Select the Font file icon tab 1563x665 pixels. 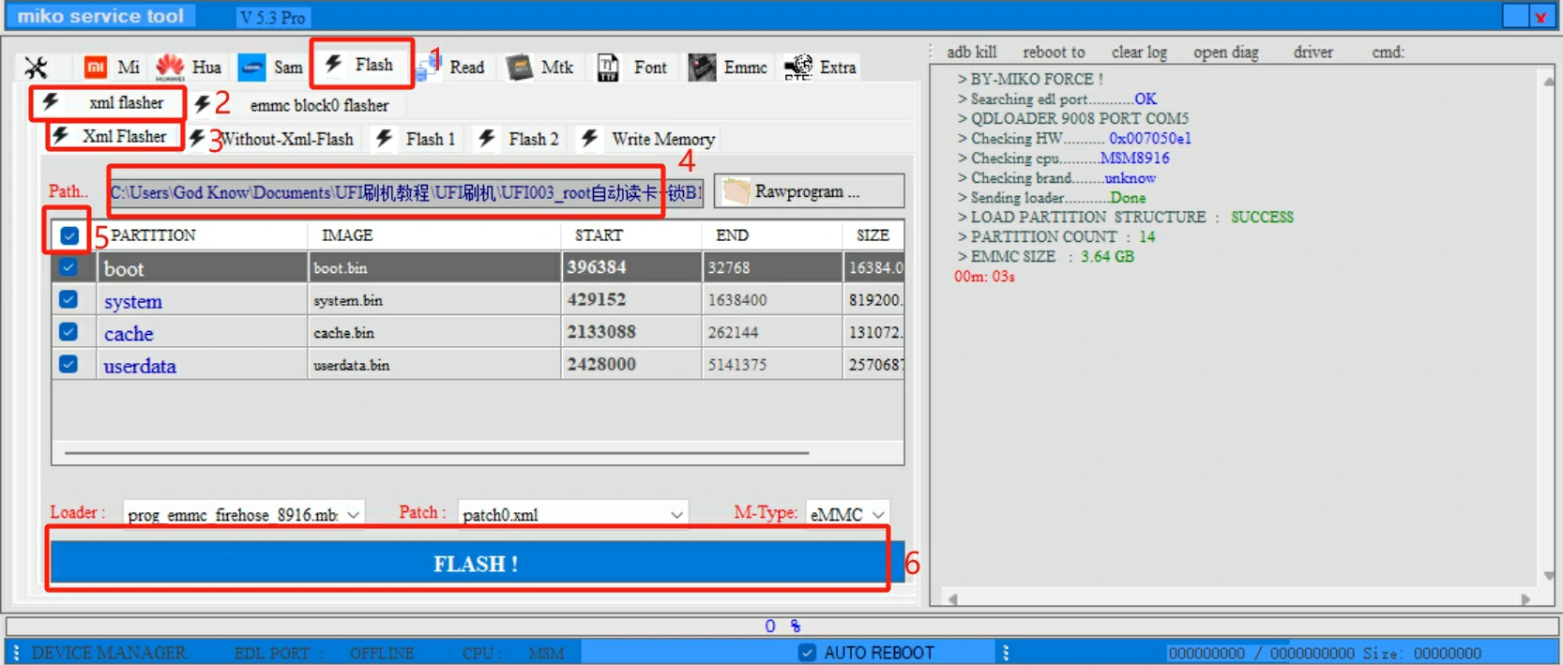pyautogui.click(x=608, y=67)
